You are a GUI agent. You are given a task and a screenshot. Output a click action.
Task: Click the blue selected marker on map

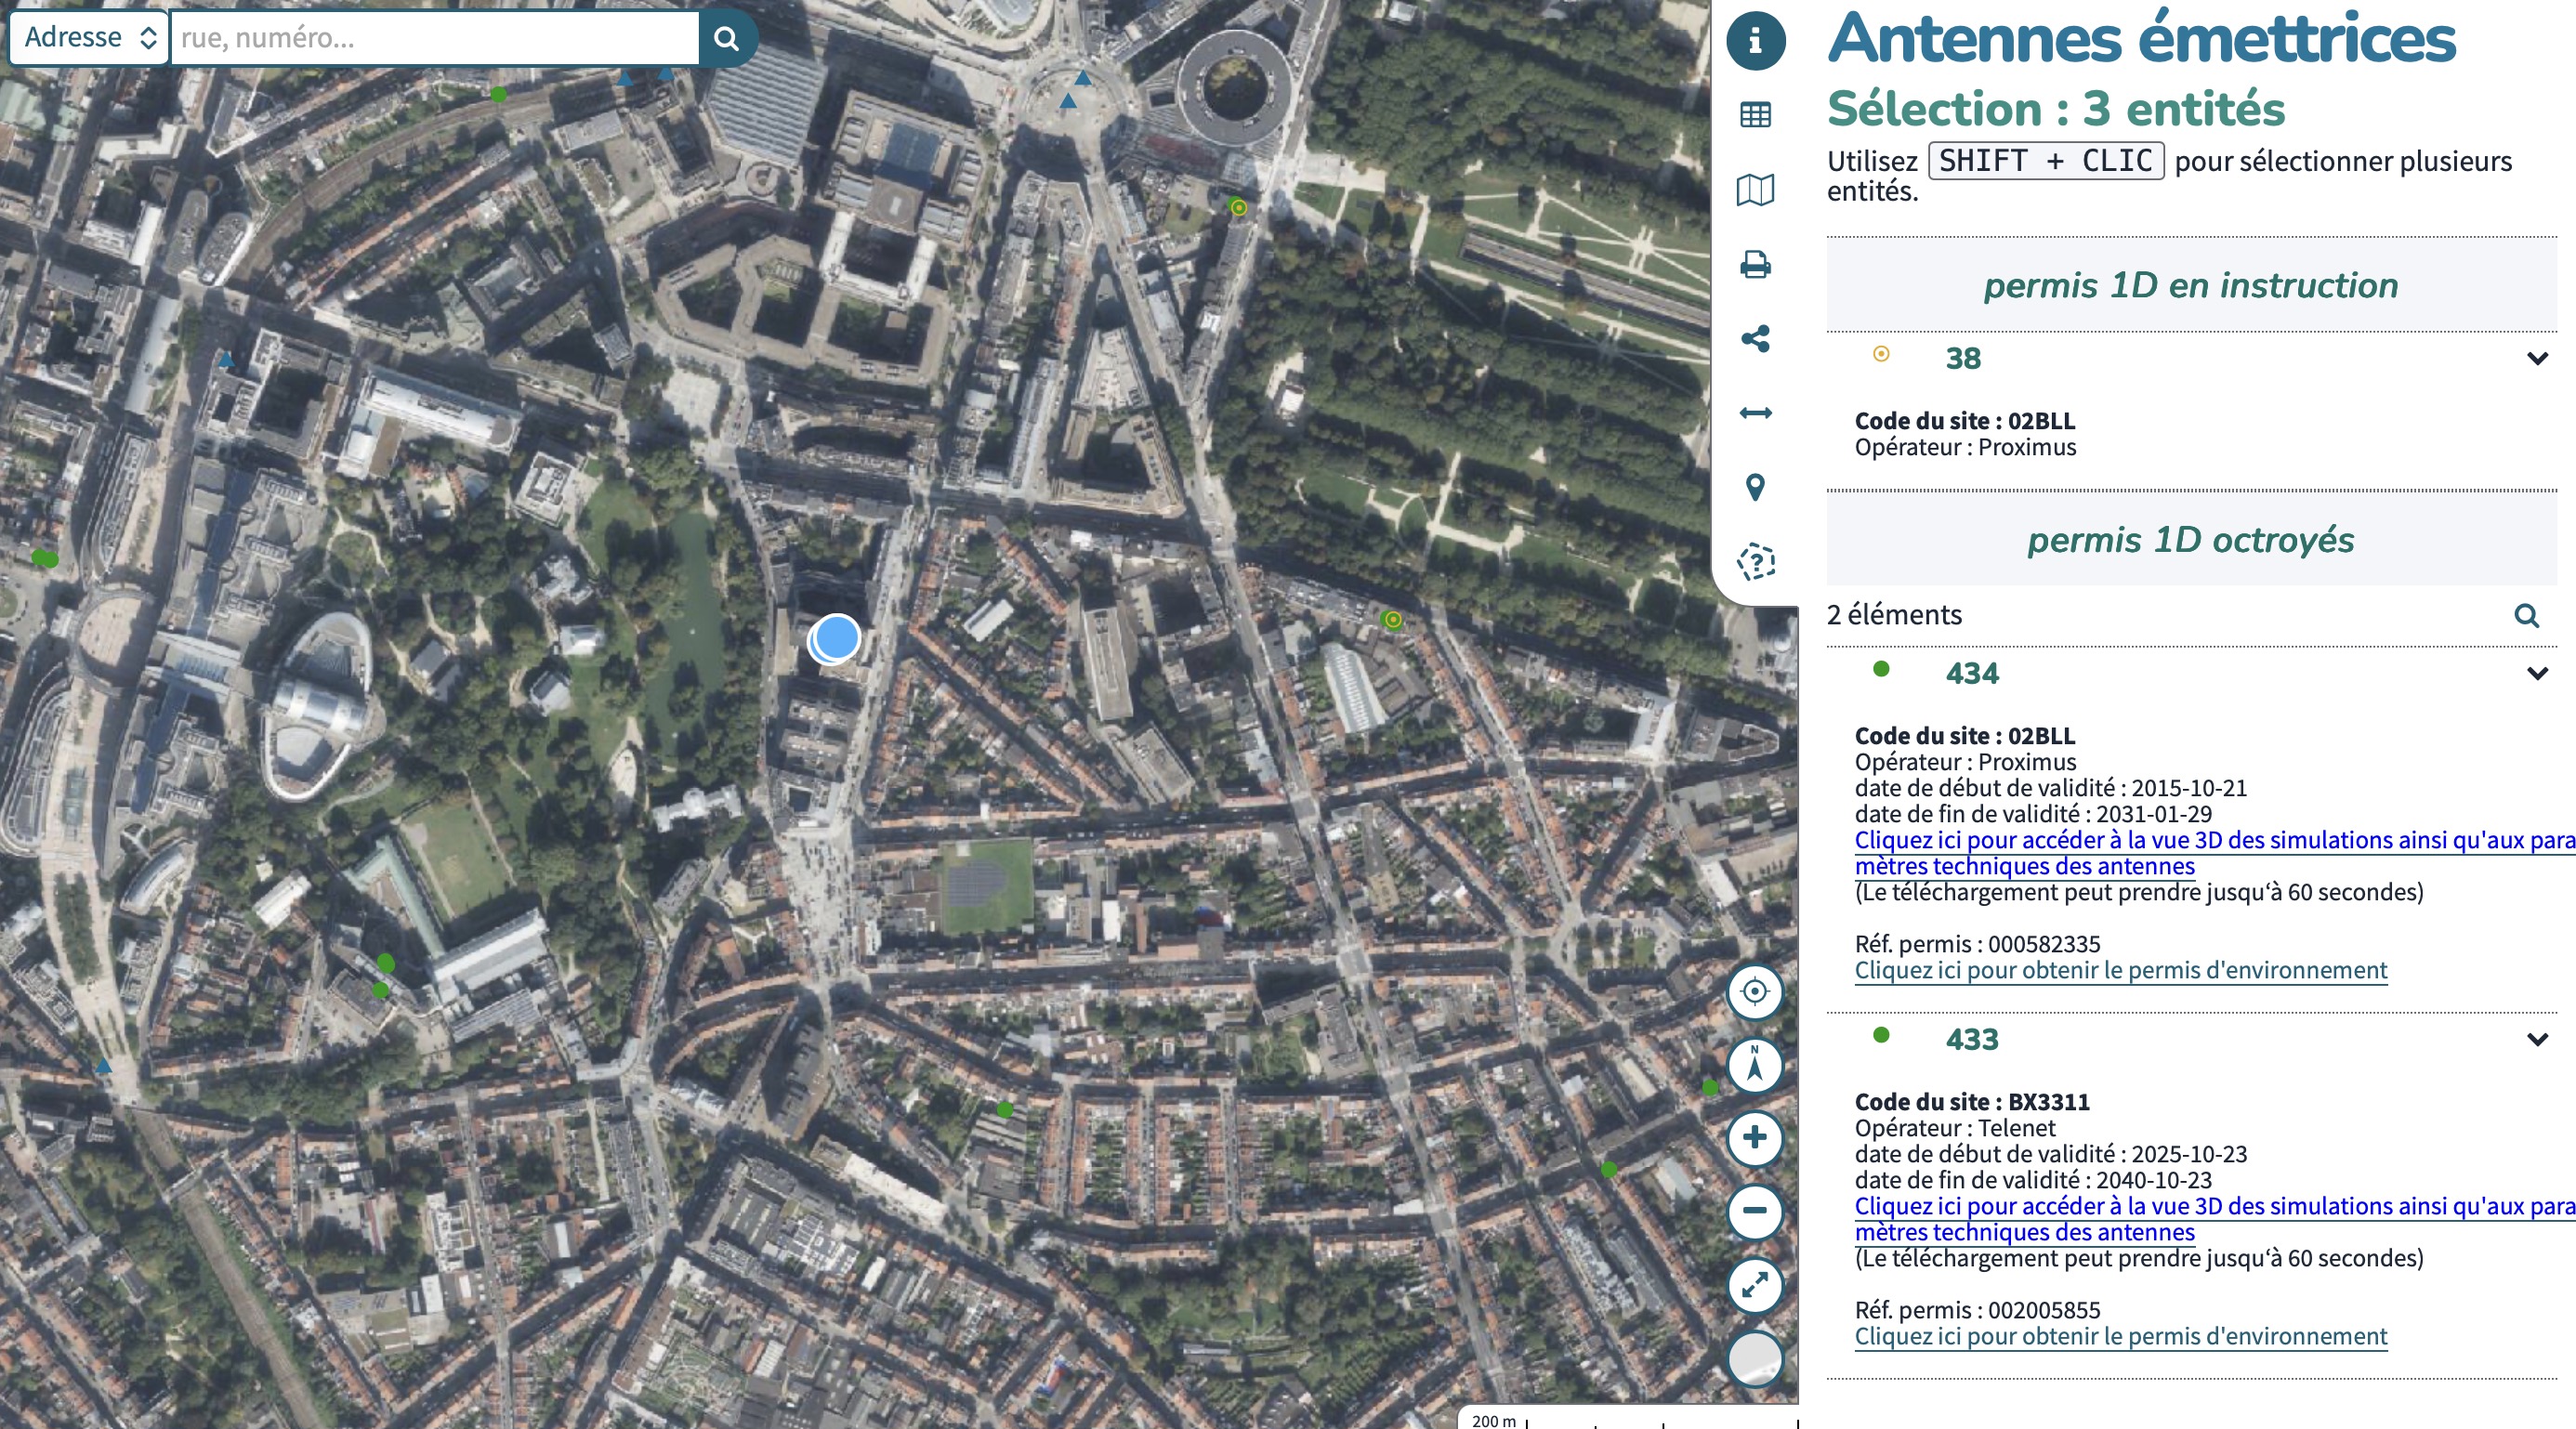(x=835, y=637)
